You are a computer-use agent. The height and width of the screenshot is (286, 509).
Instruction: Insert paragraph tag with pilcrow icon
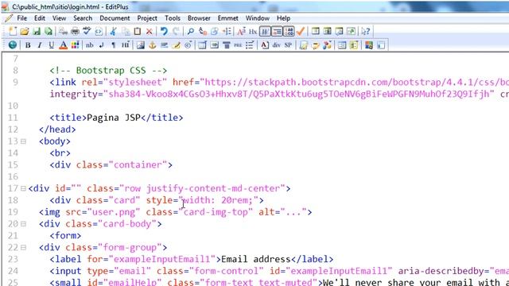[x=113, y=45]
